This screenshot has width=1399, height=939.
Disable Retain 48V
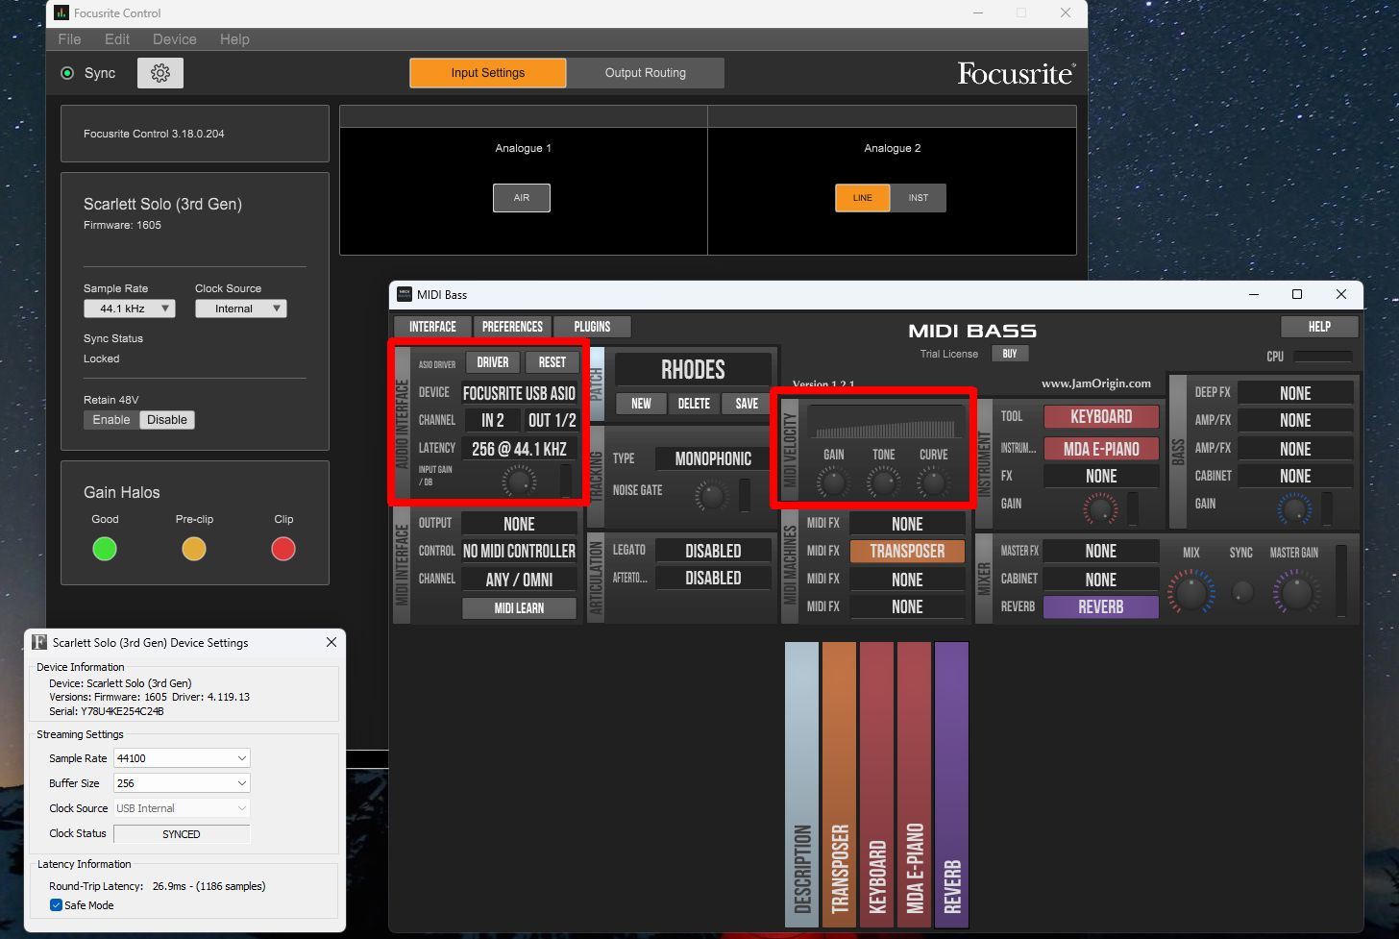click(x=167, y=420)
